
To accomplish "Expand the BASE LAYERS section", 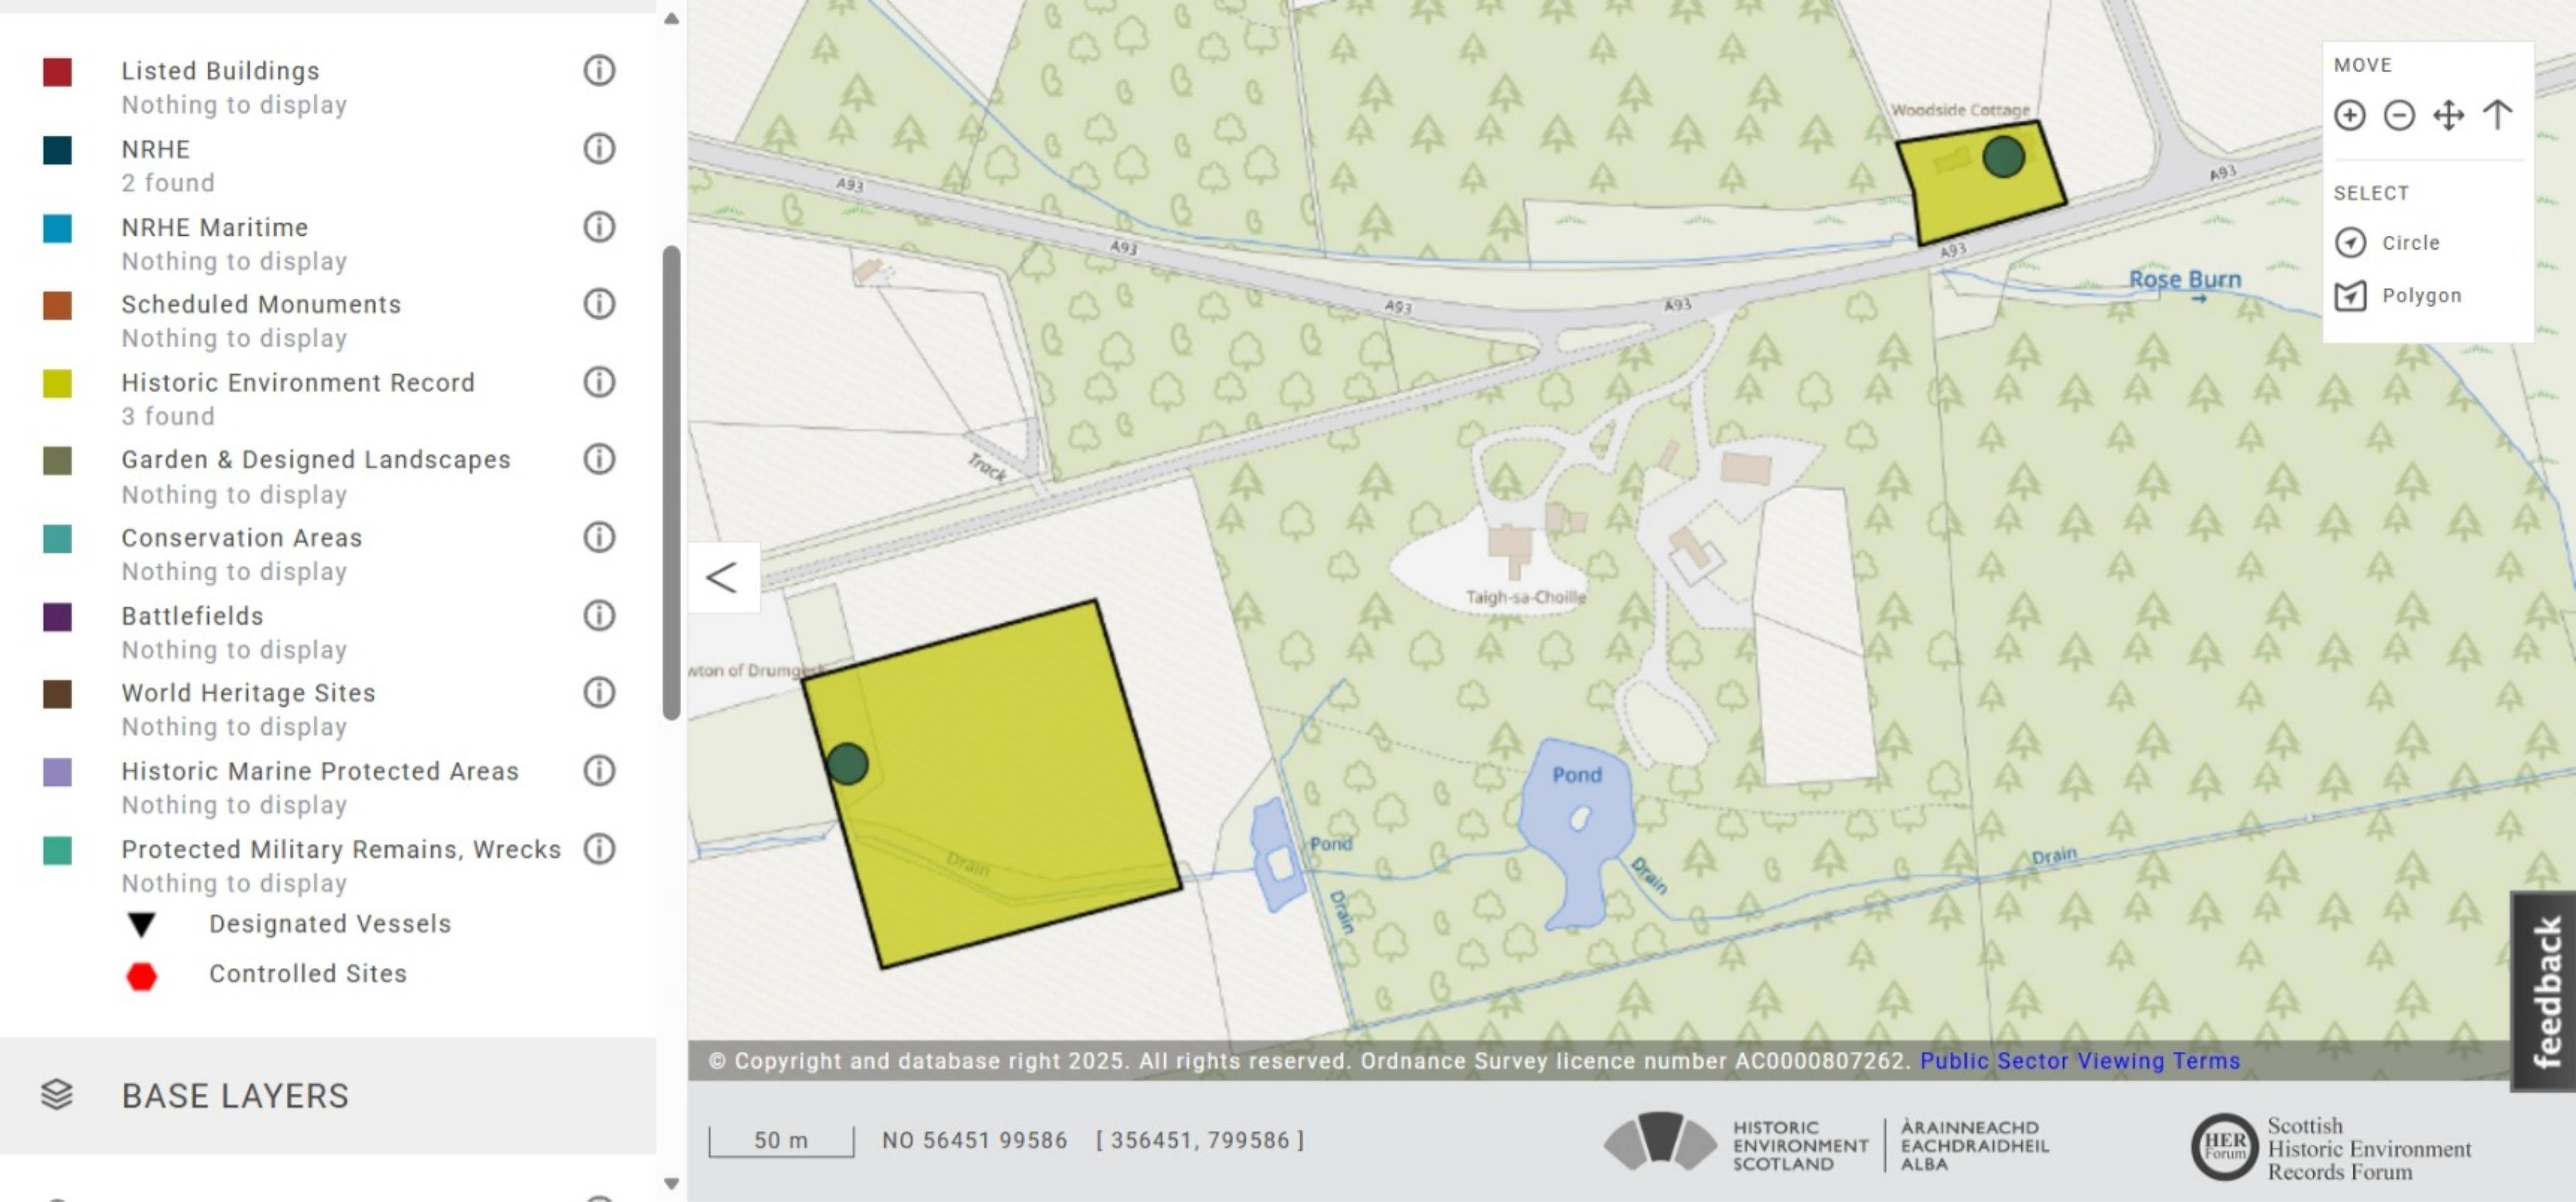I will tap(328, 1095).
